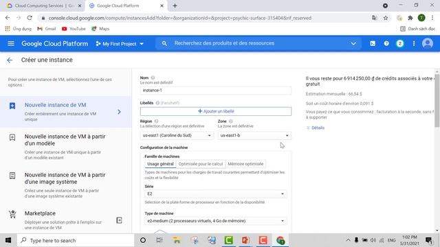
Task: Open the Gmail bookmark
Action: [47, 29]
